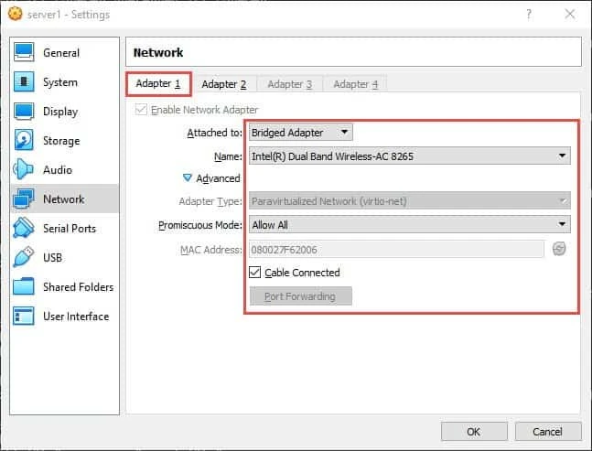Open the Attached to dropdown
592x451 pixels.
point(300,133)
